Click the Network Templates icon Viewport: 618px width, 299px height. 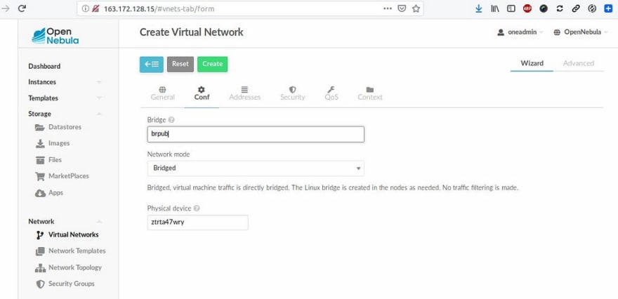(x=40, y=251)
